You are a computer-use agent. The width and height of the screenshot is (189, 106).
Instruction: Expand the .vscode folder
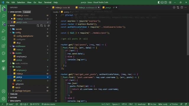pyautogui.click(x=11, y=29)
